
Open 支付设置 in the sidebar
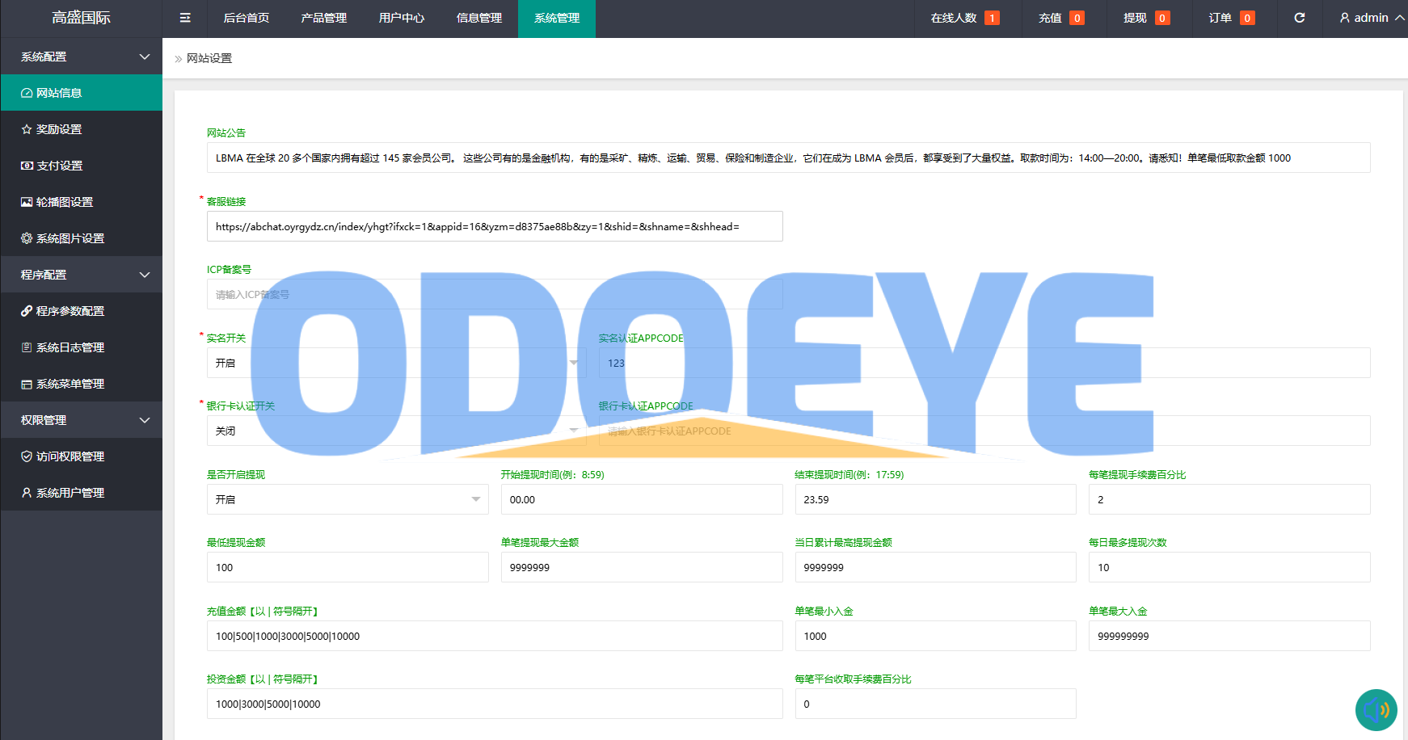click(59, 166)
